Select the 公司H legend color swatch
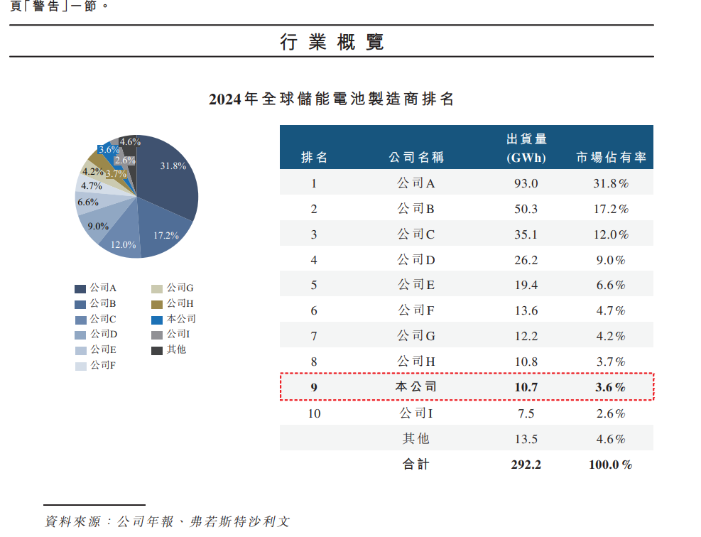 point(157,304)
